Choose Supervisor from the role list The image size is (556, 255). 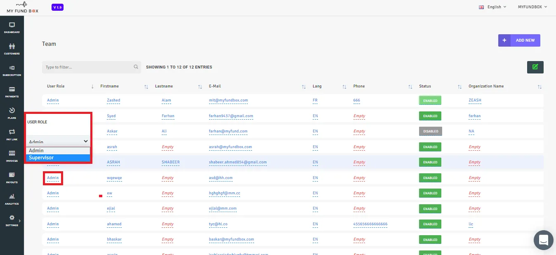point(58,158)
